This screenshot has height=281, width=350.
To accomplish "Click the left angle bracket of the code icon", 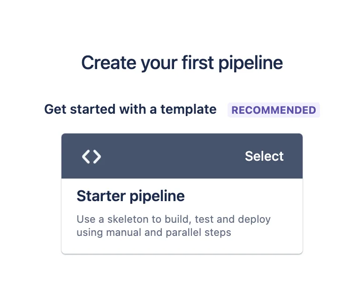I will click(x=86, y=156).
